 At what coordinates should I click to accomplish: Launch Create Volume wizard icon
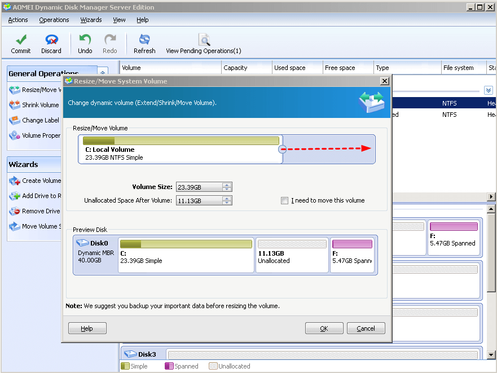(x=15, y=181)
